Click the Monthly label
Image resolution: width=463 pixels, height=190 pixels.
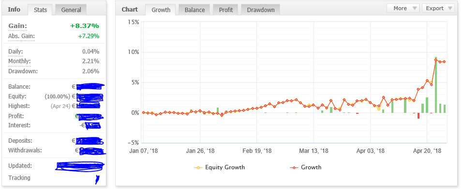[x=19, y=61]
